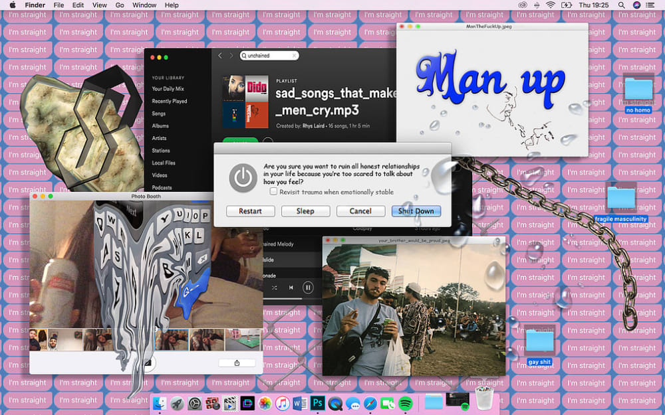The height and width of the screenshot is (415, 665).
Task: Open Spotlight search magnifier
Action: tap(621, 5)
